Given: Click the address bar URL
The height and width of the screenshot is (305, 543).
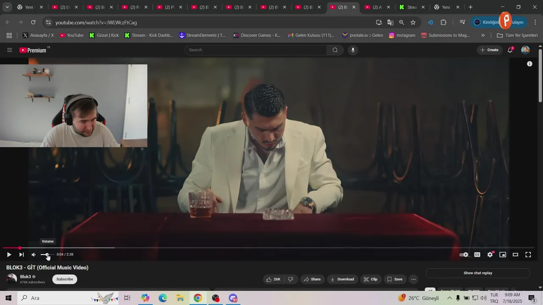Looking at the screenshot, I should [96, 22].
